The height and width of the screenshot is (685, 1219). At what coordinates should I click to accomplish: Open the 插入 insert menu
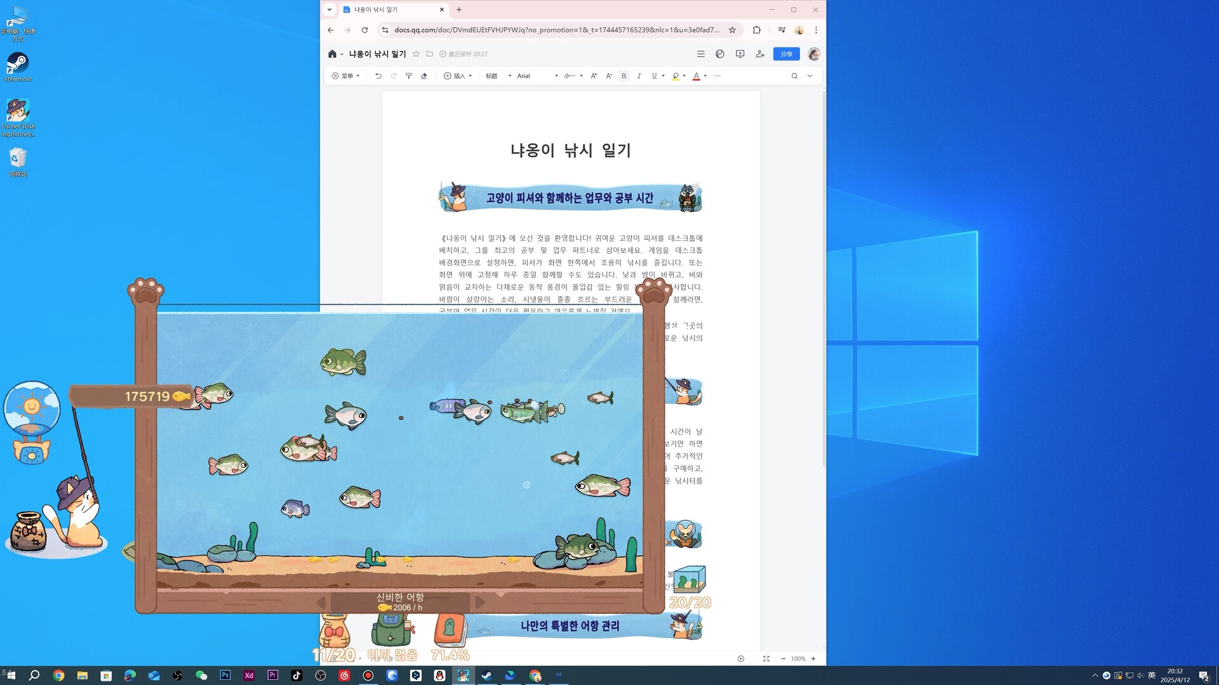(x=458, y=75)
